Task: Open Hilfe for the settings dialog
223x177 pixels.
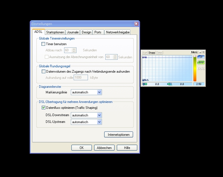Action: pos(127,148)
